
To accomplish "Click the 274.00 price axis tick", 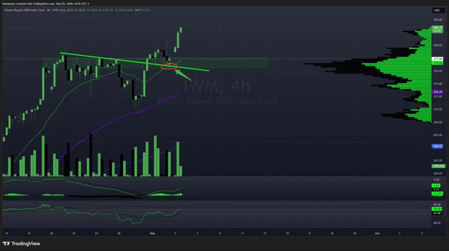I will (x=437, y=84).
